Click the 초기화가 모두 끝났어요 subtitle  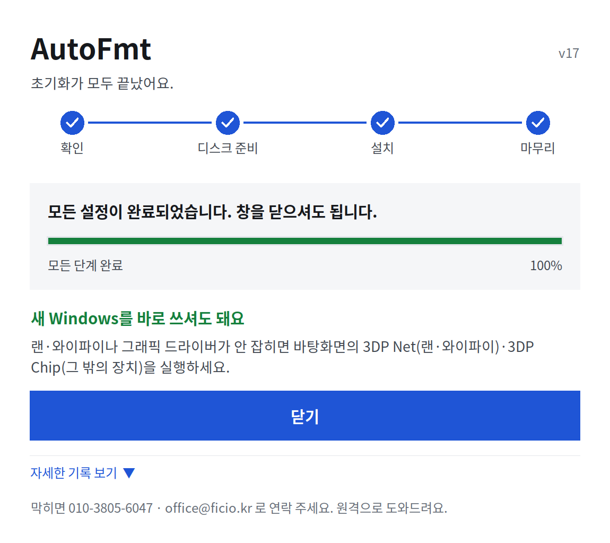[102, 83]
